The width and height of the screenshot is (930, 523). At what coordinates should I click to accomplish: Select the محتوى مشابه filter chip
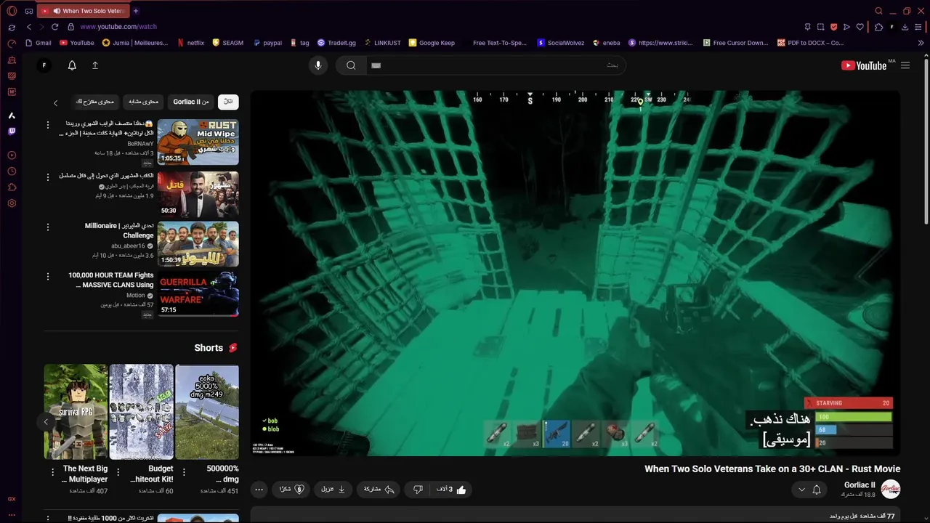[x=143, y=102]
